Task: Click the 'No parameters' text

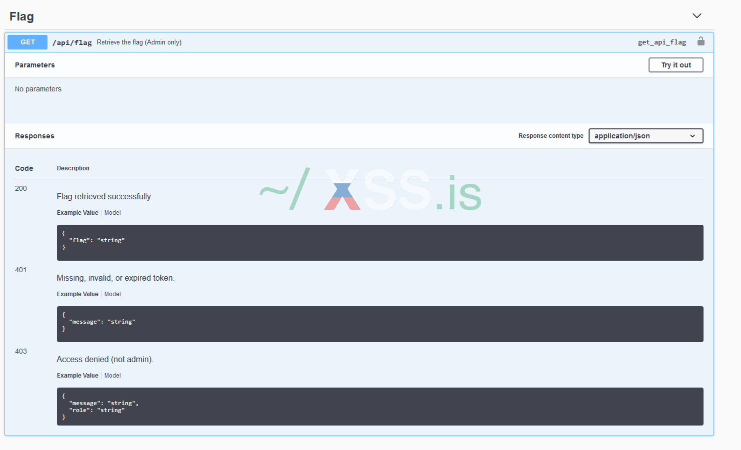Action: [x=38, y=89]
